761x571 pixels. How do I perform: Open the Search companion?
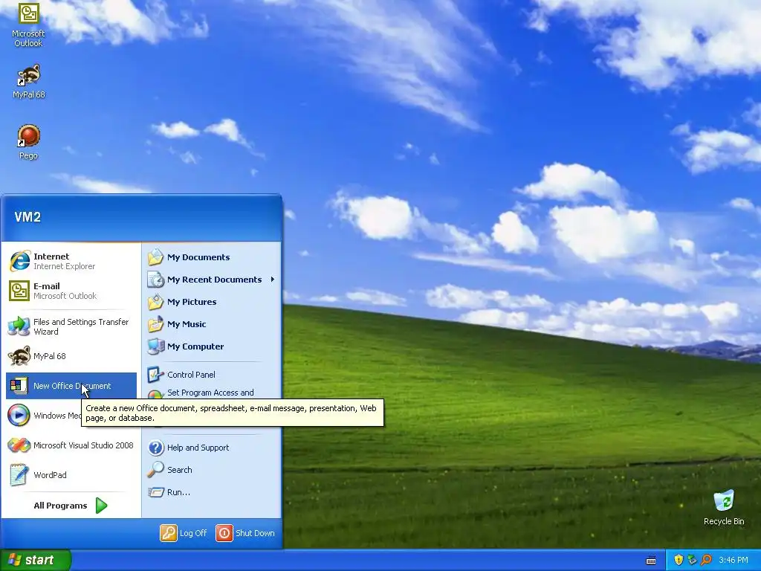(x=211, y=470)
